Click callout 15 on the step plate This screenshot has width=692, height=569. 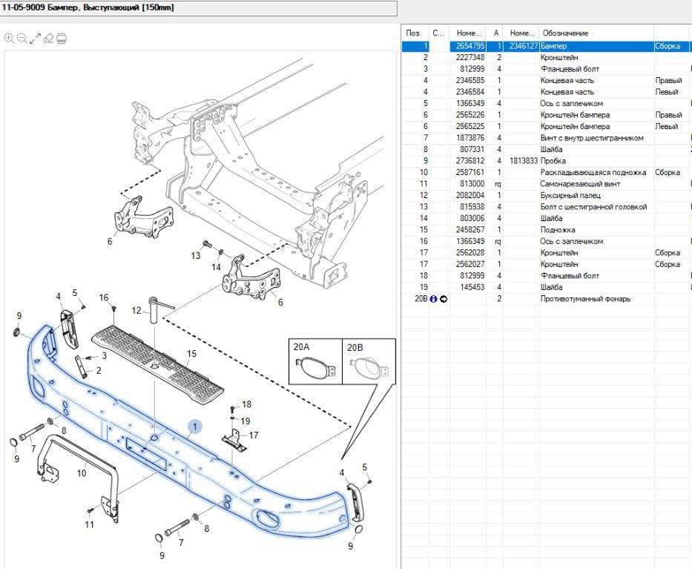(191, 354)
